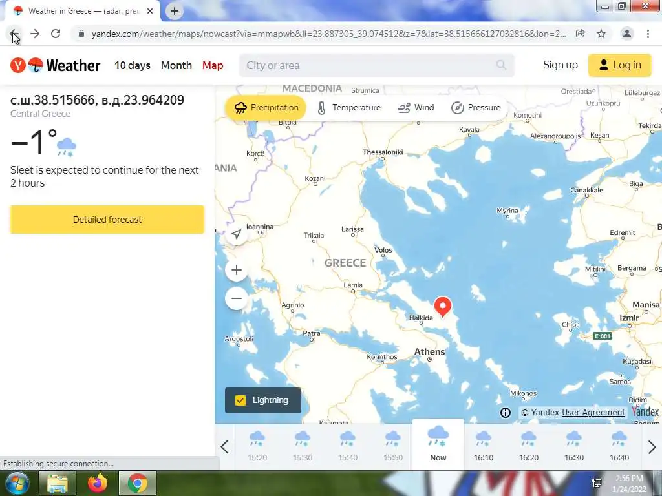The width and height of the screenshot is (662, 496).
Task: Open Chrome profile avatar icon
Action: click(627, 34)
